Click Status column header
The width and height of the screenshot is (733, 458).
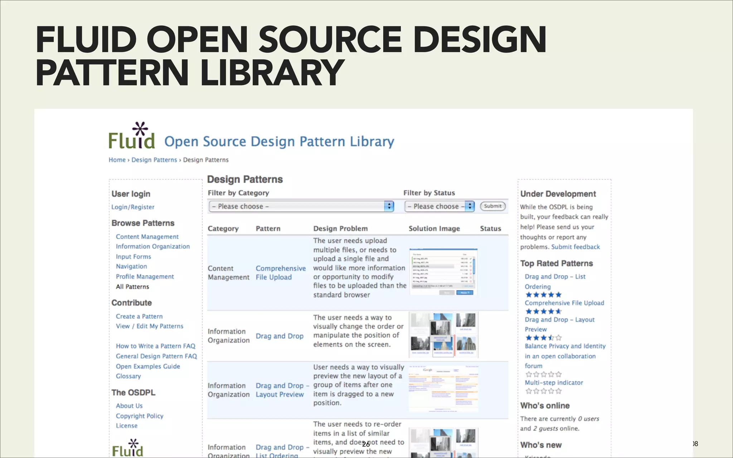(490, 229)
